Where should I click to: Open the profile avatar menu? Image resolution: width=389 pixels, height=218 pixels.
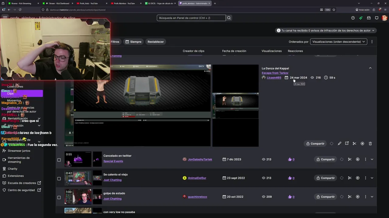(384, 18)
